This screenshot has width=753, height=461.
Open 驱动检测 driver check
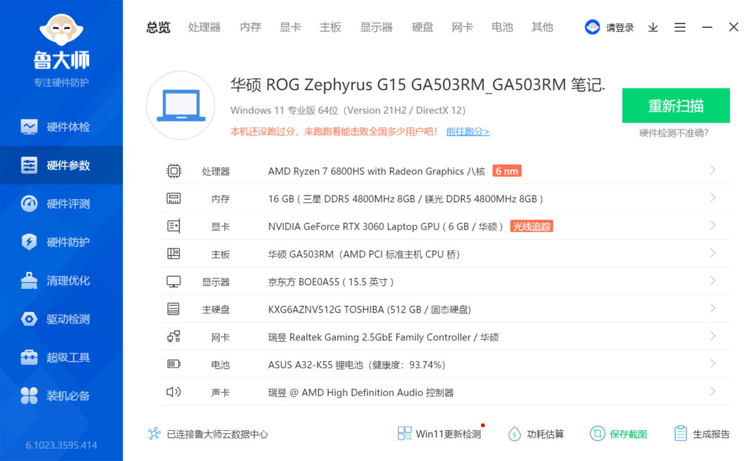[x=62, y=319]
